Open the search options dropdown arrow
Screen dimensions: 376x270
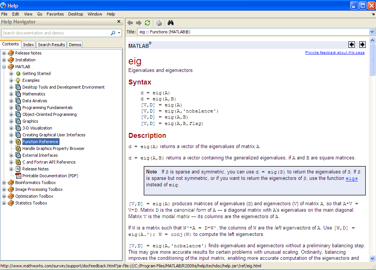(x=119, y=33)
